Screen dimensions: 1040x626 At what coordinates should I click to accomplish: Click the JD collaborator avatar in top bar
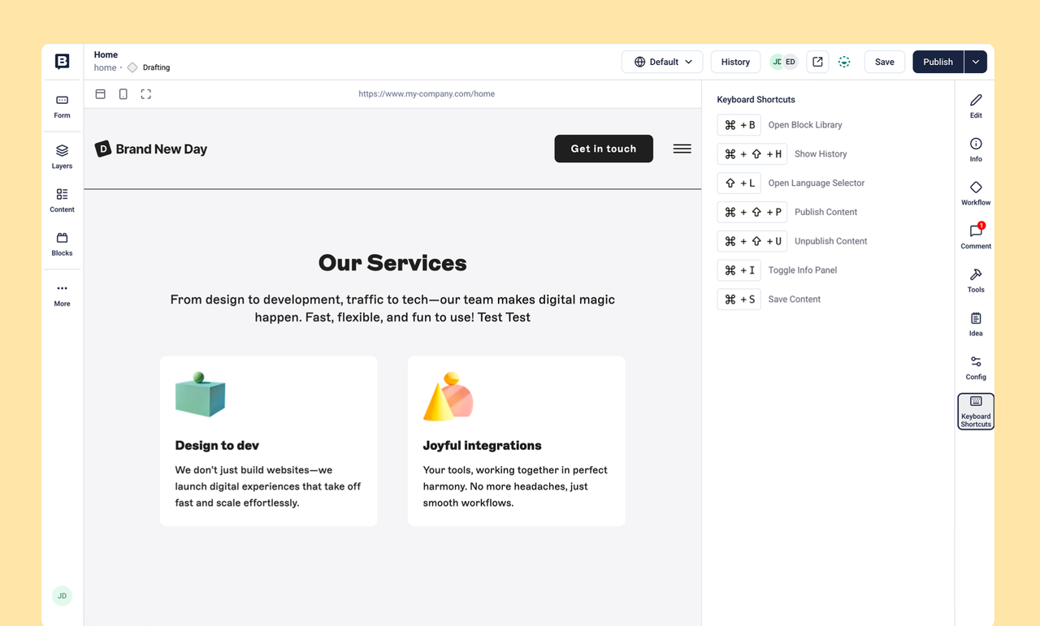(777, 62)
